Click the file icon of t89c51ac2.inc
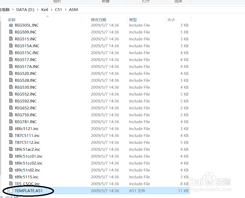The width and height of the screenshot is (245, 198). pyautogui.click(x=11, y=149)
